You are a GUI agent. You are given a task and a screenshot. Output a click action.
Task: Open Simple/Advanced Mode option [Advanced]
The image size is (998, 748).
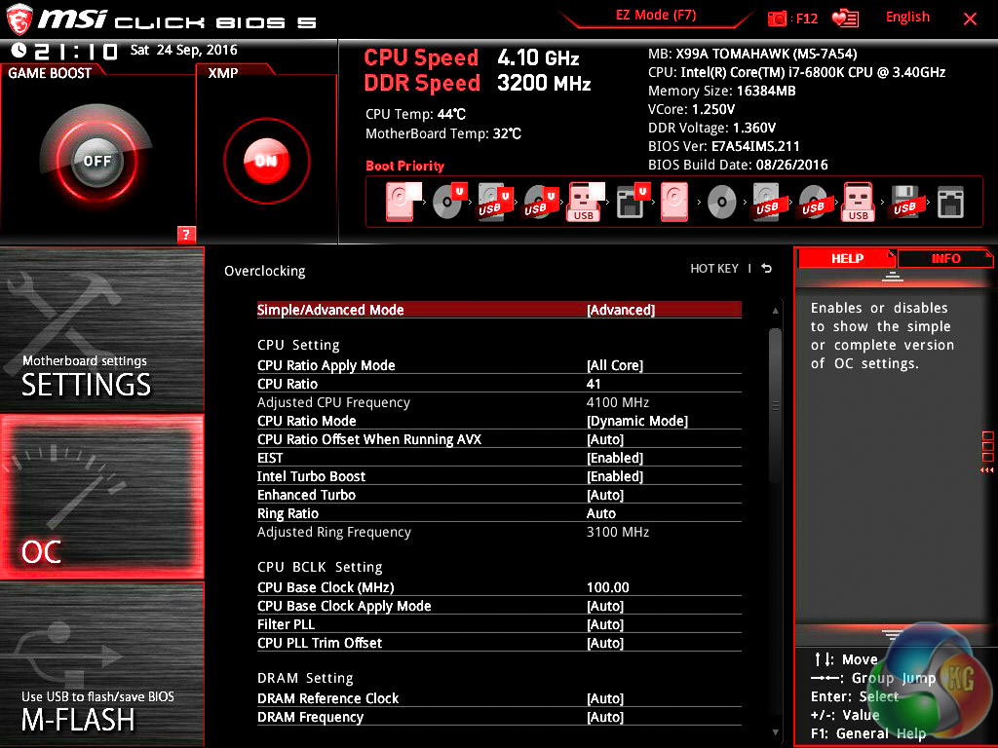coord(499,310)
